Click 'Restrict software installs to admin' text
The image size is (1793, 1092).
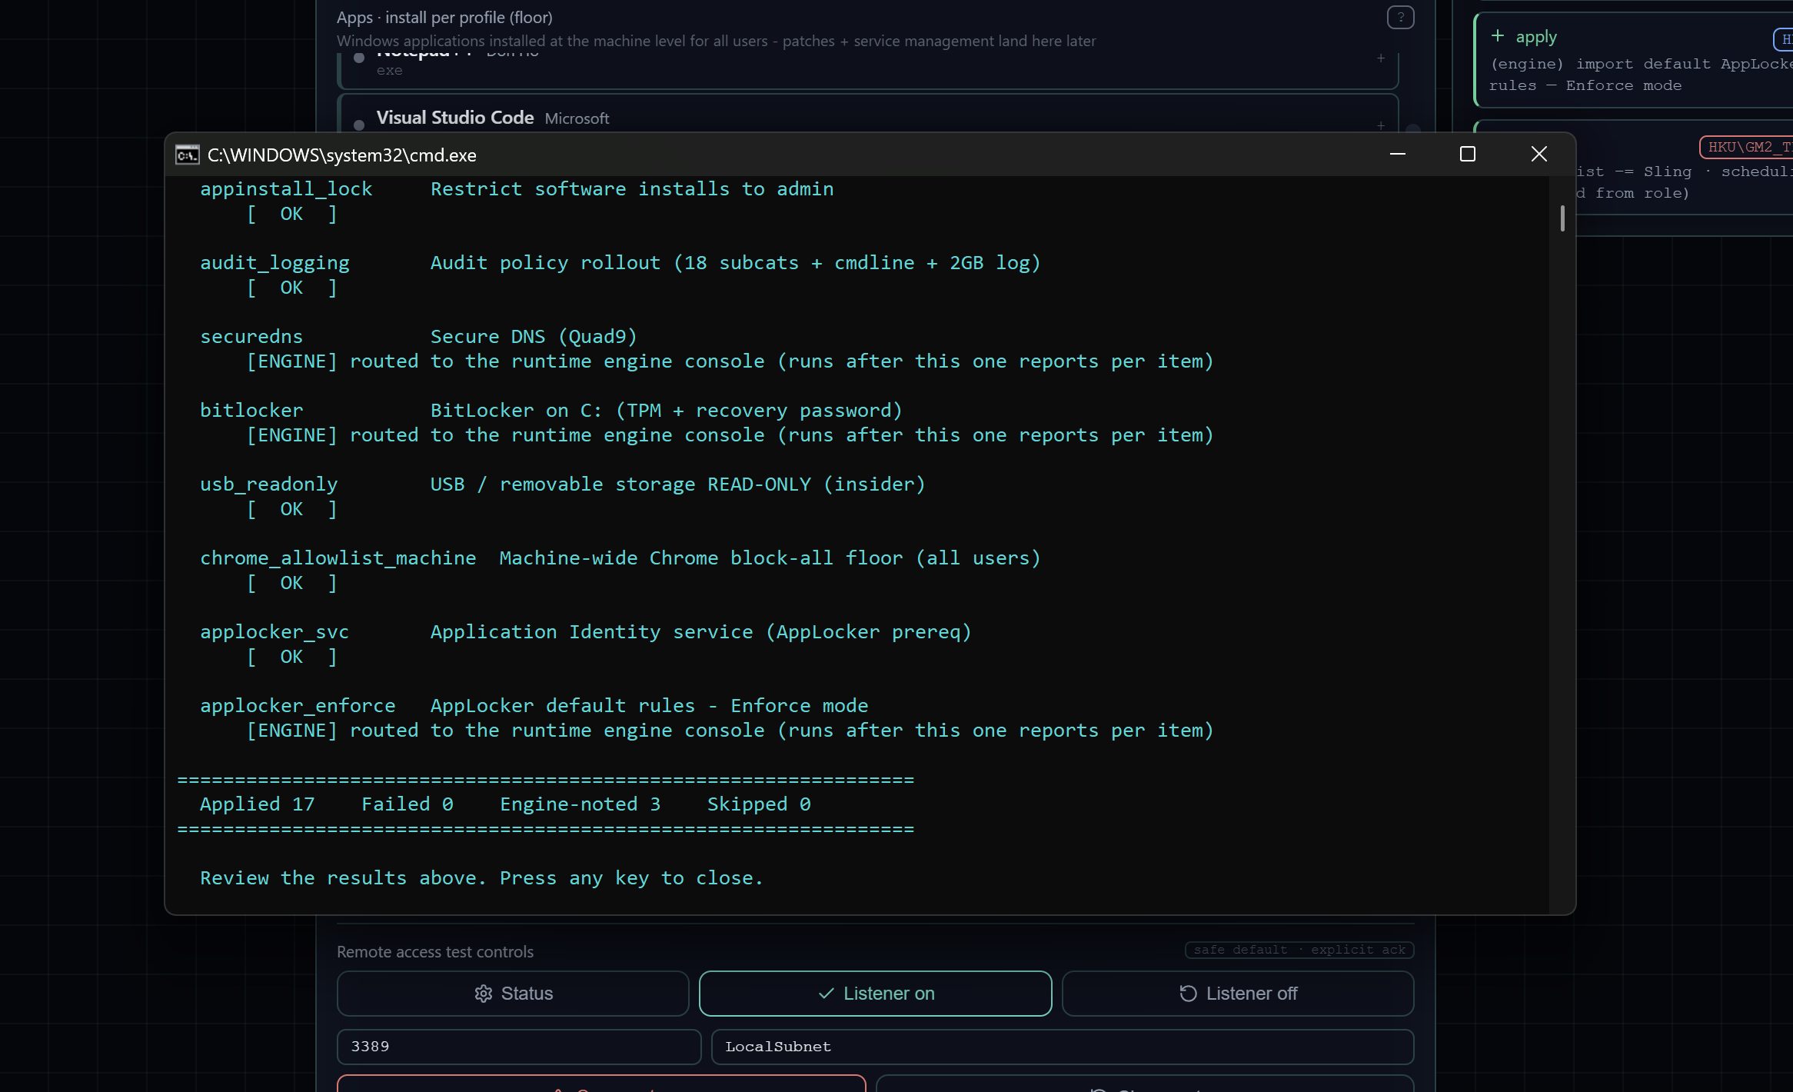coord(632,188)
